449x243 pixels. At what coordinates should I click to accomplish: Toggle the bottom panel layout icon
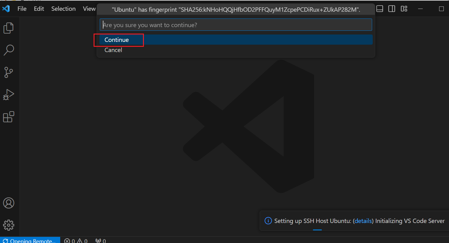click(380, 9)
